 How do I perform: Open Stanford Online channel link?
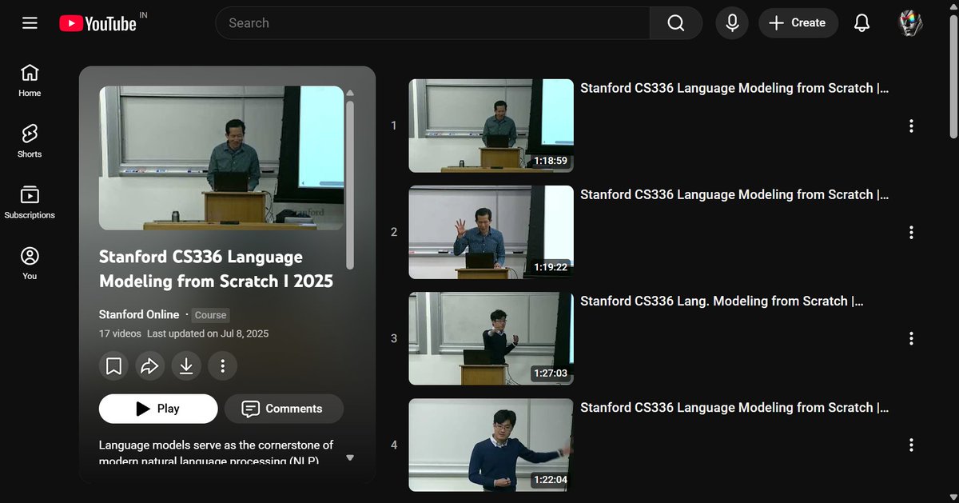pos(139,315)
